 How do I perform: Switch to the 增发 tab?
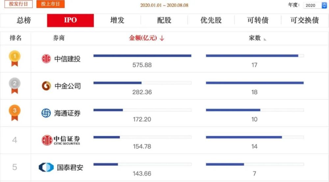117,20
